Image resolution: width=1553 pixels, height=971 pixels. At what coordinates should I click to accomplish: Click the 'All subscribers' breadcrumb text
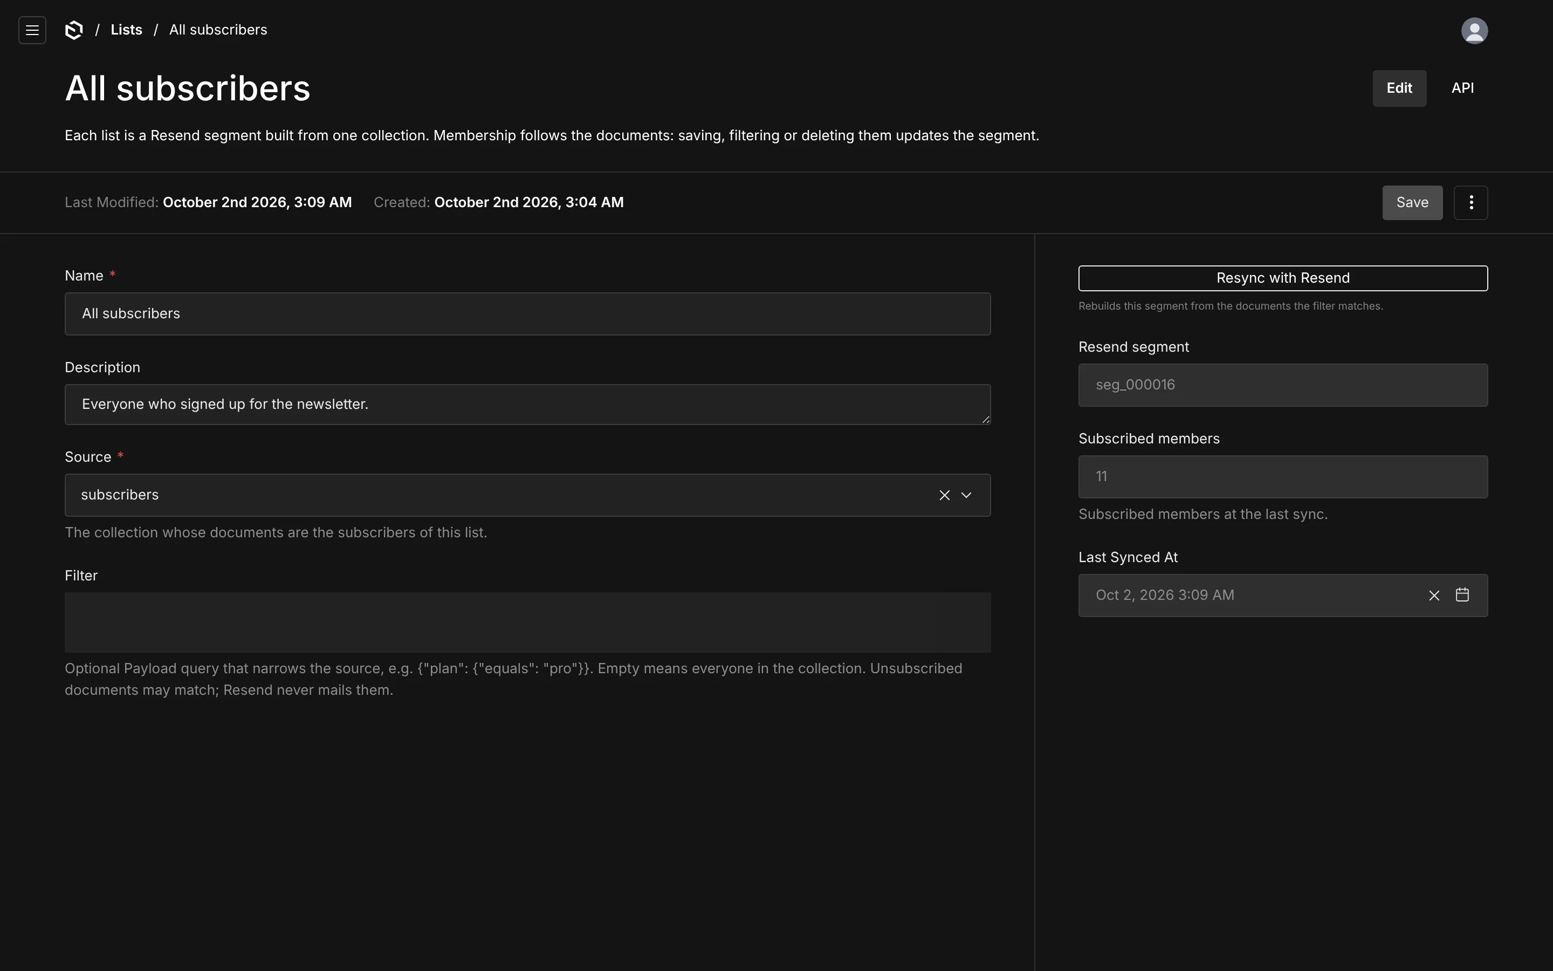[x=218, y=30]
